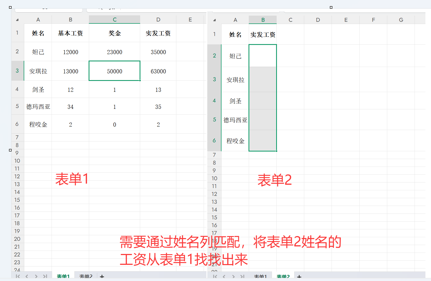
Task: Go to previous sheet arrow in left window
Action: [x=27, y=276]
